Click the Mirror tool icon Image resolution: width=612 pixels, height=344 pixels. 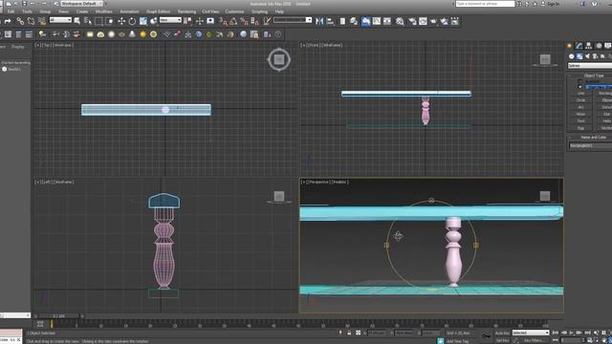pos(319,21)
